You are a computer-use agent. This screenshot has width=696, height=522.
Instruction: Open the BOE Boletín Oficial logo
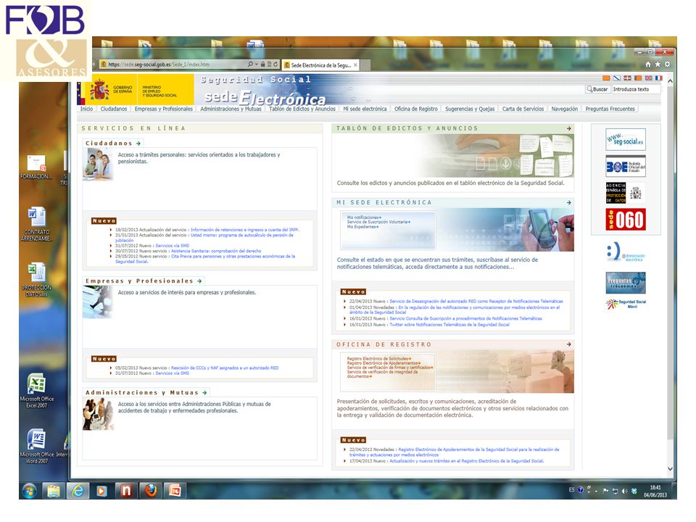[626, 167]
